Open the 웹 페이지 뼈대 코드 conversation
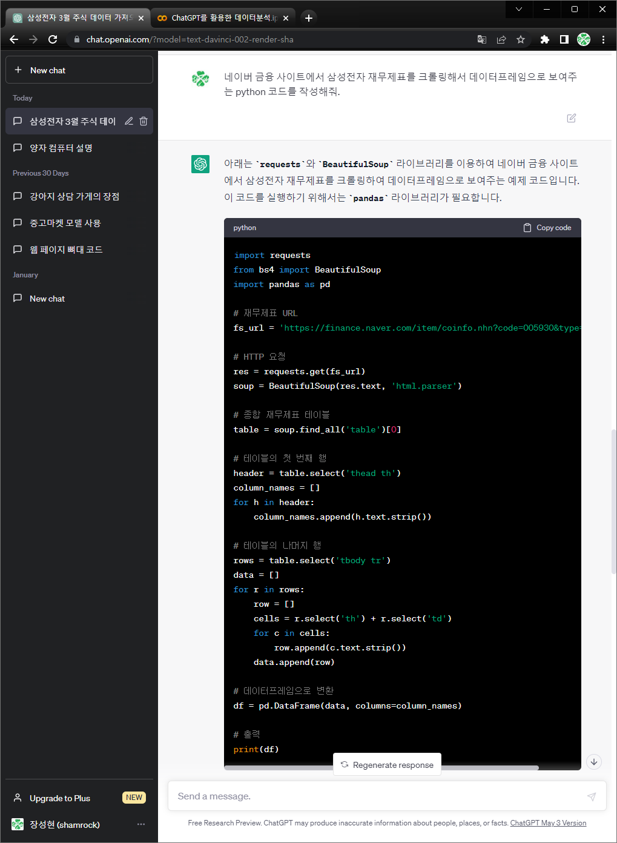The image size is (617, 843). coord(79,250)
